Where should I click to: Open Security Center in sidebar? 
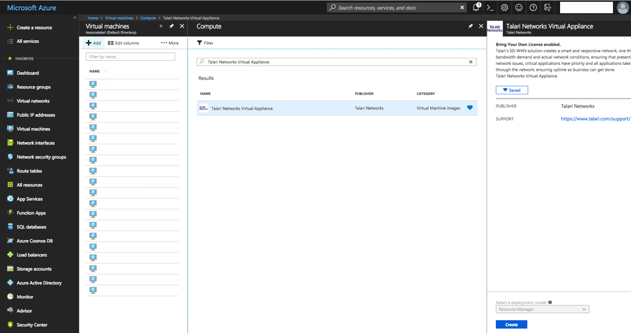tap(32, 325)
